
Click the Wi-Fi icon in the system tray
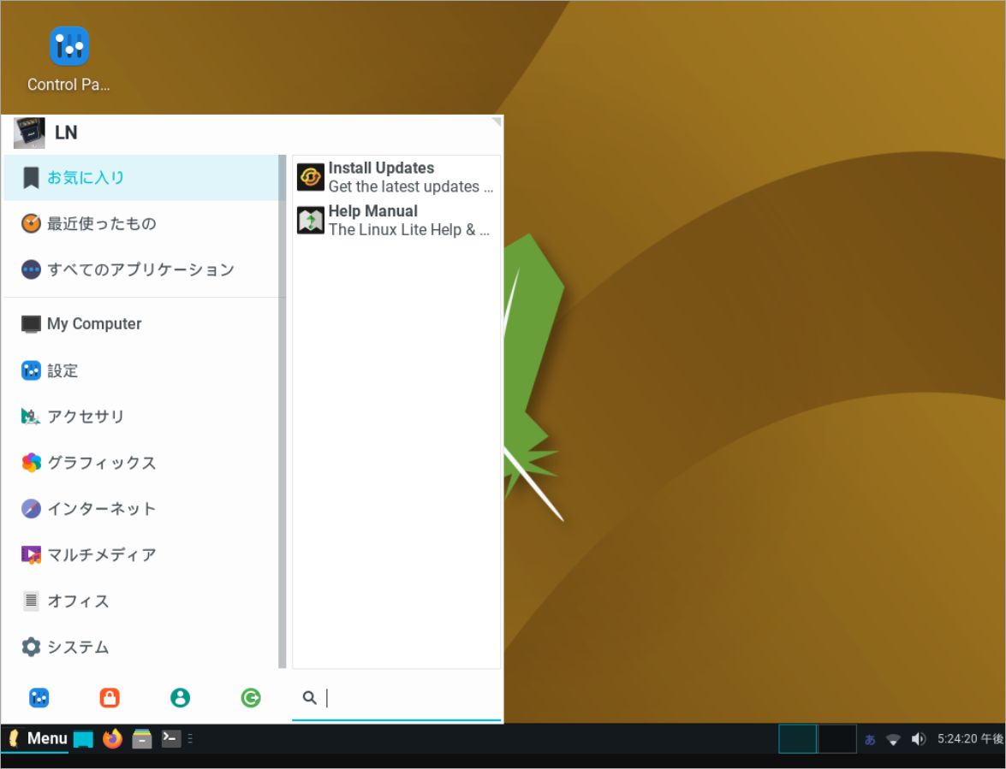pyautogui.click(x=894, y=738)
